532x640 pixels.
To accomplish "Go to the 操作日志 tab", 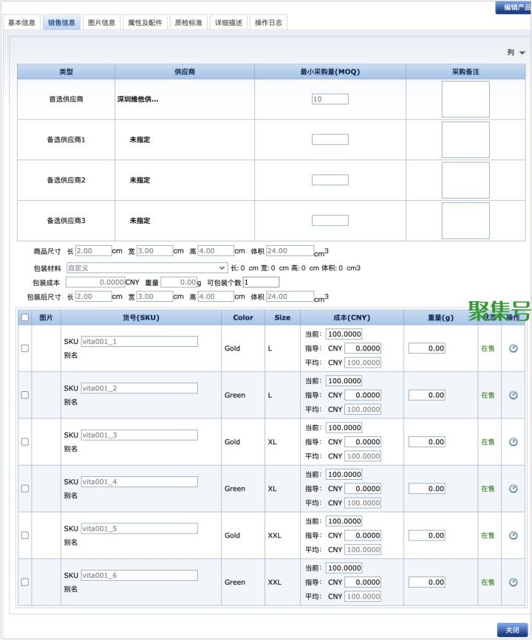I will pyautogui.click(x=268, y=23).
